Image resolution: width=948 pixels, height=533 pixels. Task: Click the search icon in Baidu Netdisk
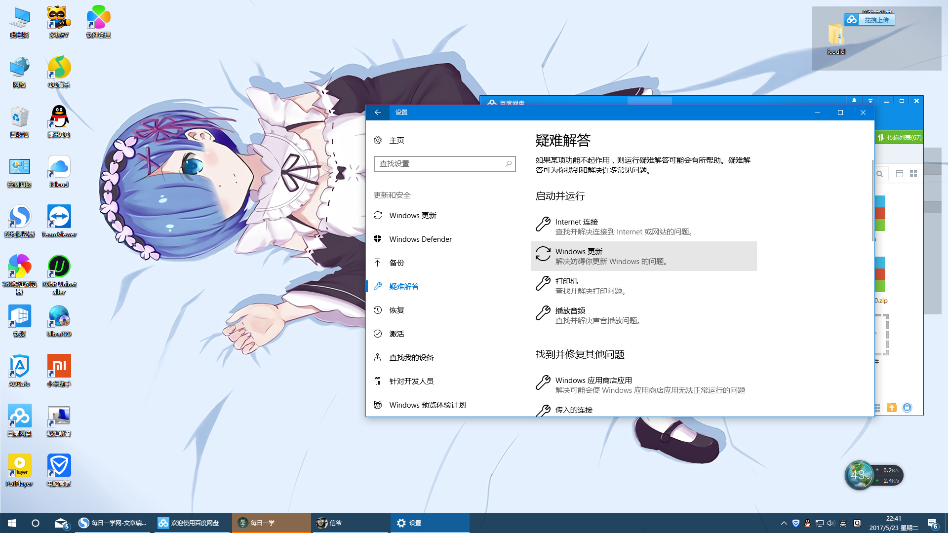click(x=880, y=174)
